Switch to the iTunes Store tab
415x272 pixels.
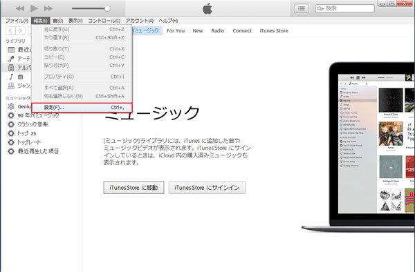pyautogui.click(x=274, y=30)
